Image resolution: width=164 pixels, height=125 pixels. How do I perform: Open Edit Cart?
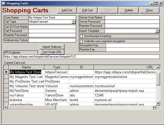coord(87,10)
